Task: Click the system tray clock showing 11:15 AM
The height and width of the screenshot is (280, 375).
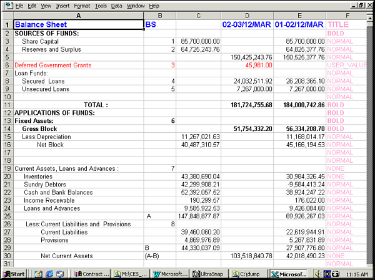Action: click(x=356, y=274)
